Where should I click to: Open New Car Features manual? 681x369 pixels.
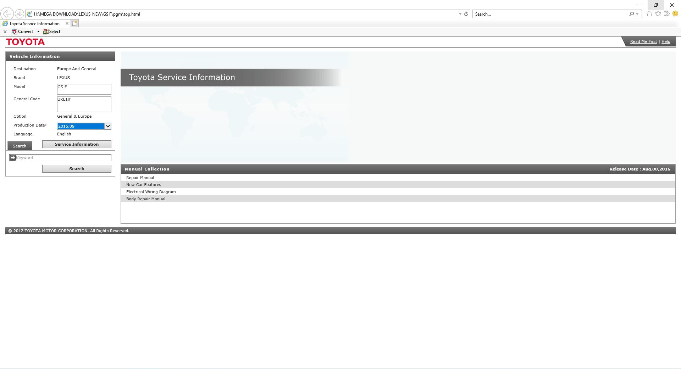(x=144, y=185)
